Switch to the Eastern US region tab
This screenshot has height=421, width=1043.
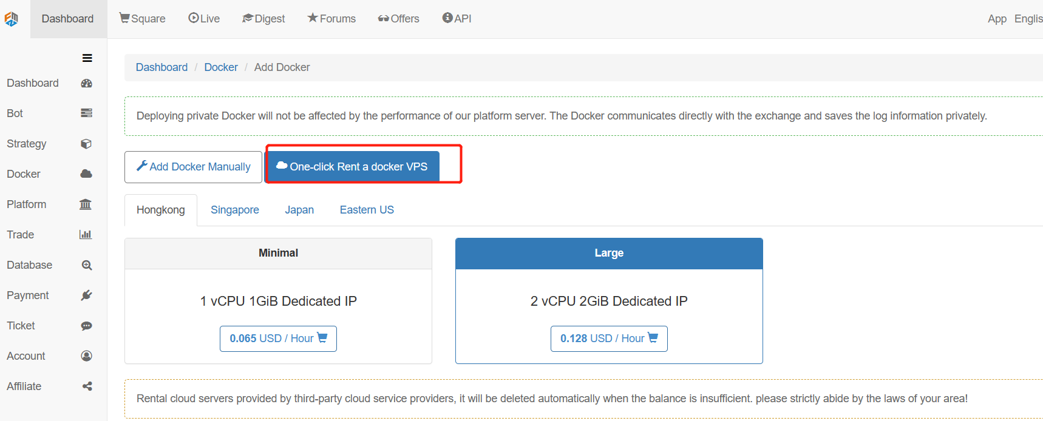[367, 210]
